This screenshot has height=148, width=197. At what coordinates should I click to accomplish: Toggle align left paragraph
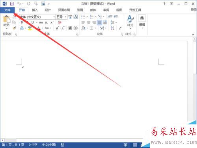pyautogui.click(x=83, y=22)
